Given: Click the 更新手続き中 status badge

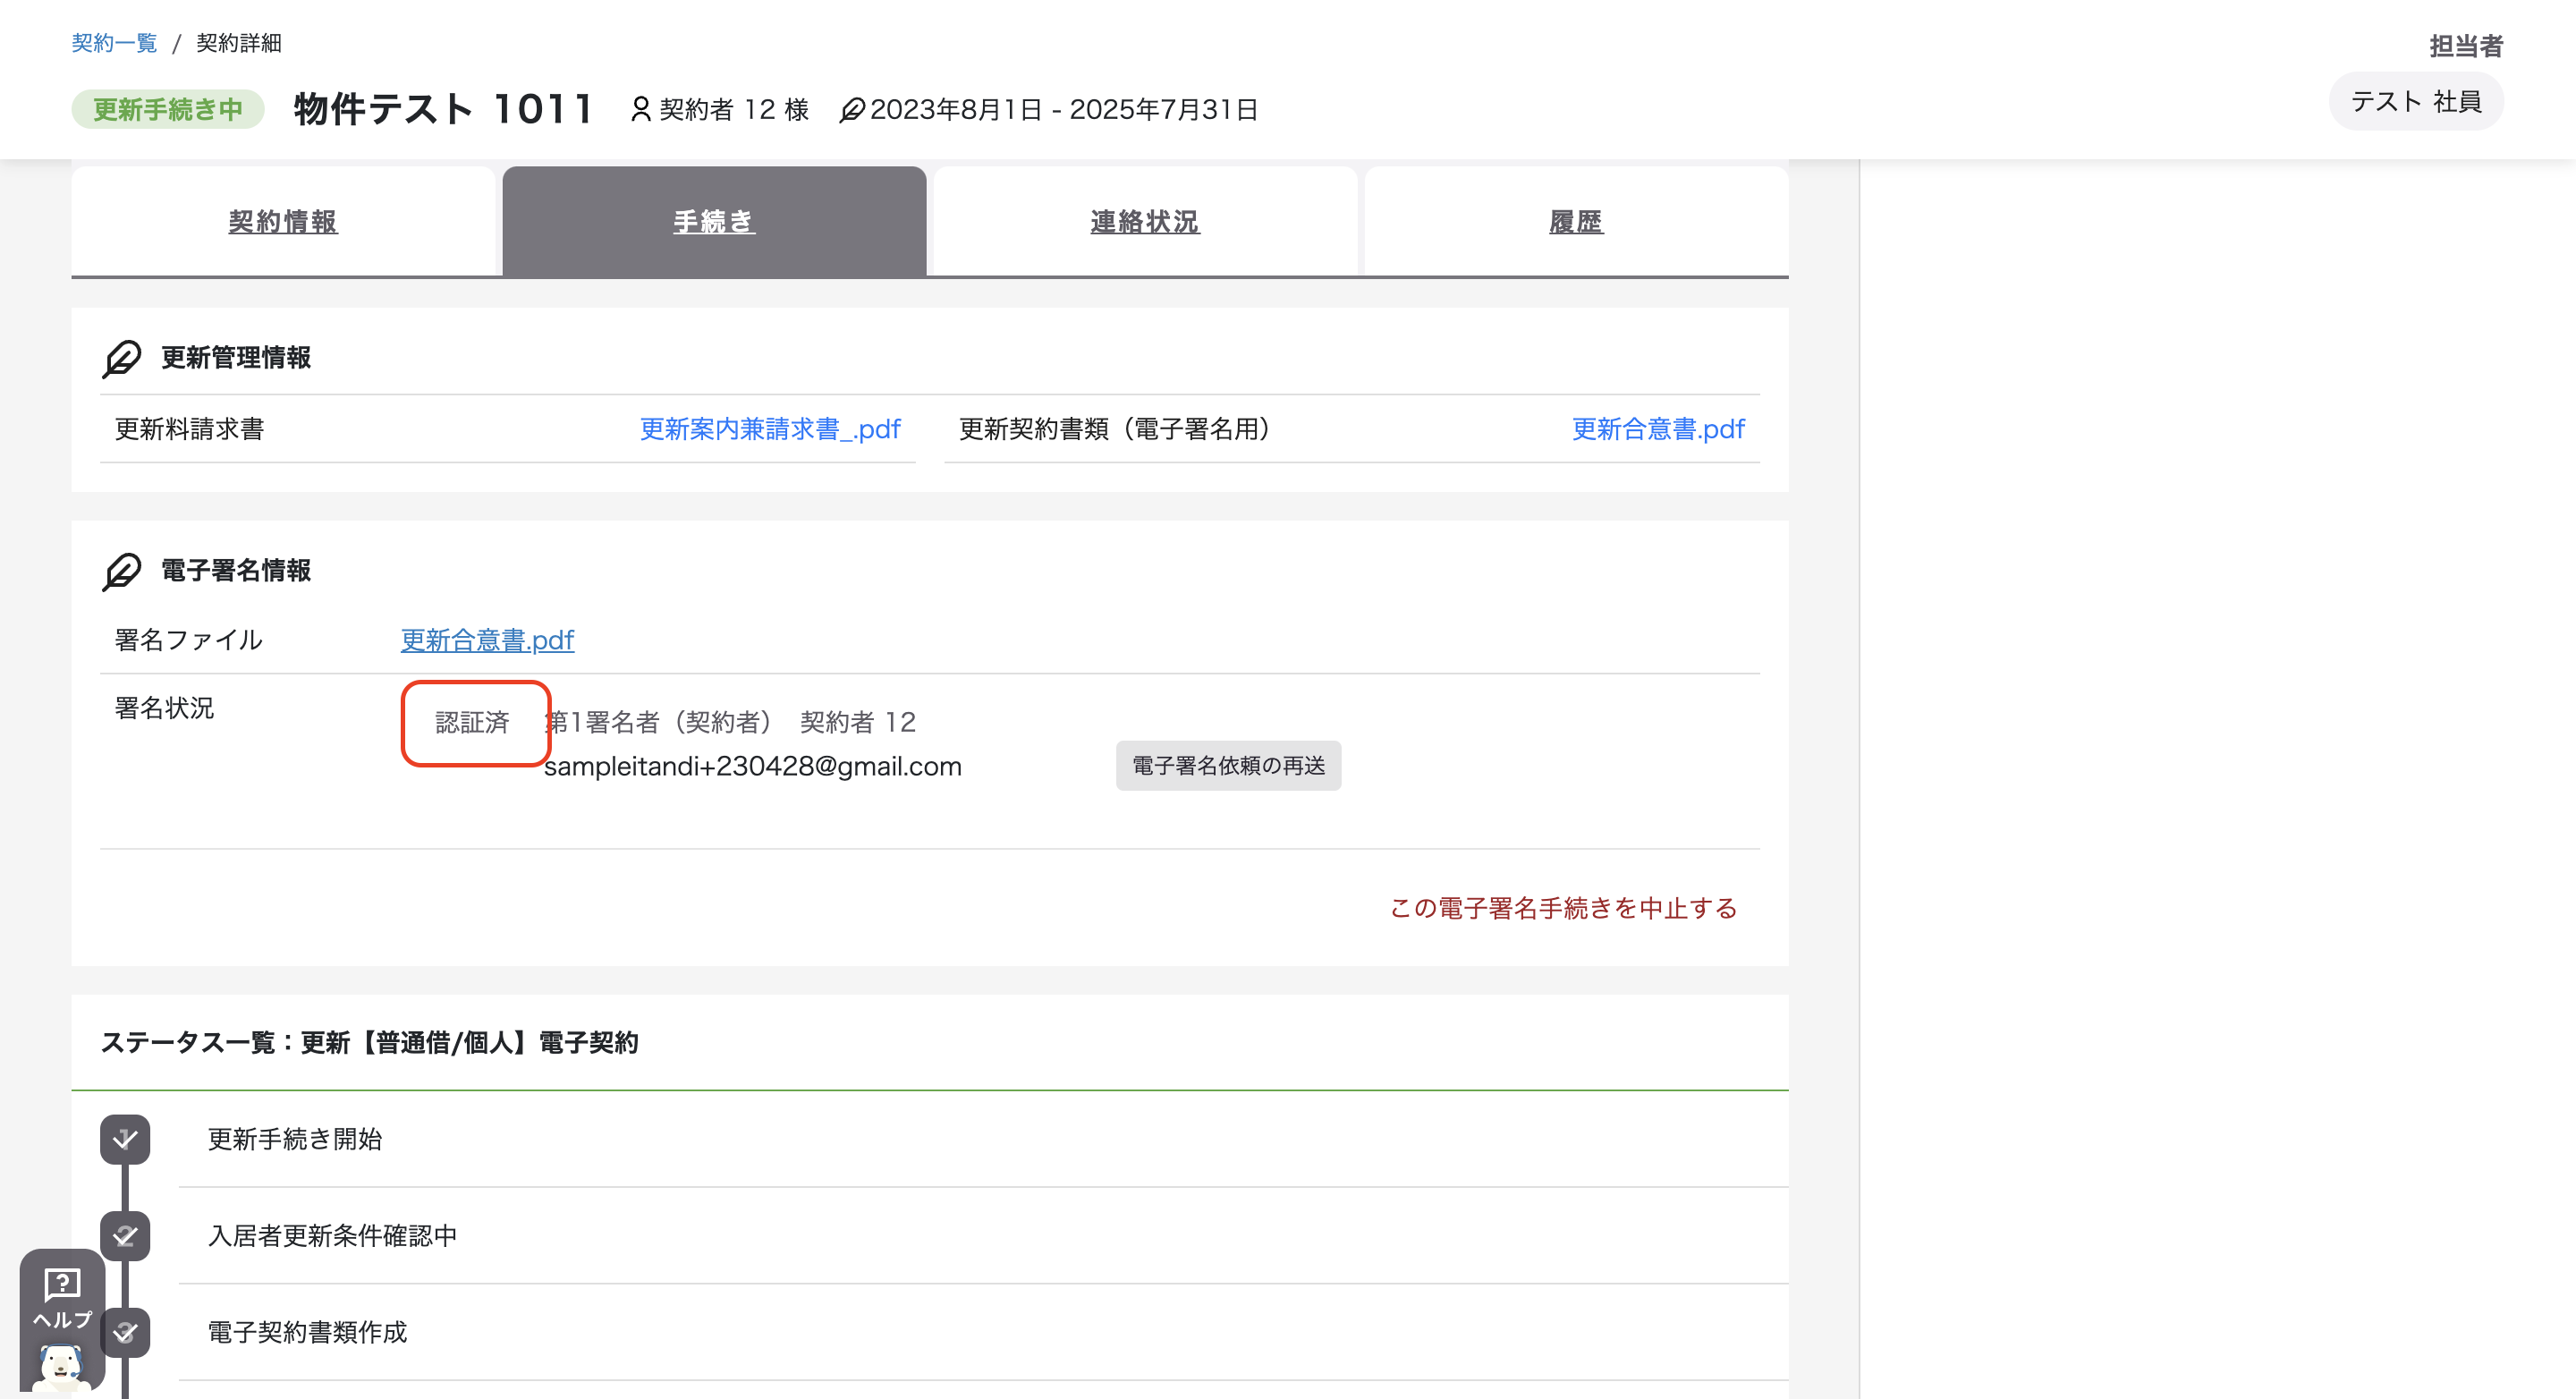Looking at the screenshot, I should tap(168, 109).
